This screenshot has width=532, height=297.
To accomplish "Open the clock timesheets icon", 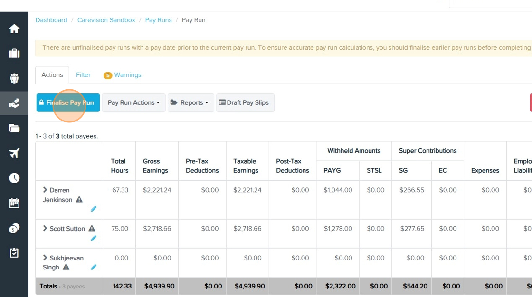I will coord(14,178).
